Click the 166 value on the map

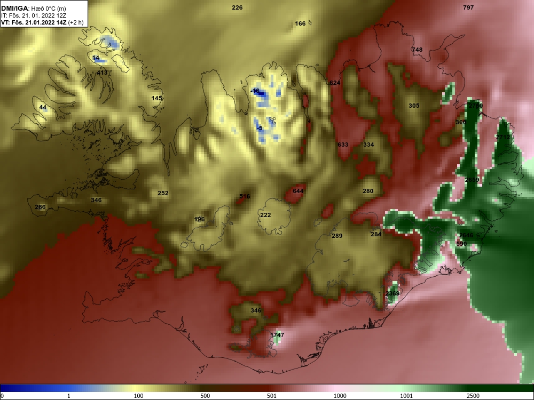300,23
